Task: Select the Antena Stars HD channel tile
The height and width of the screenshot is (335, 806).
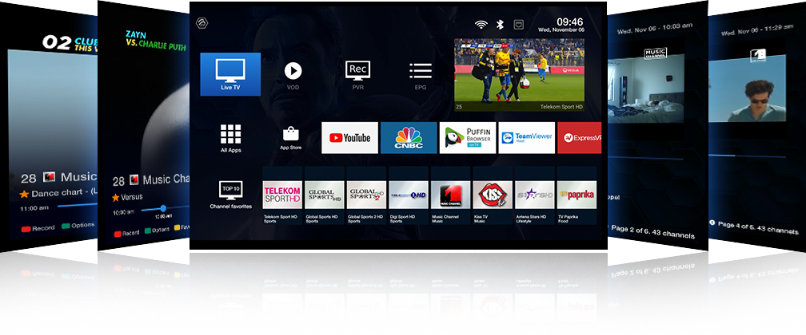Action: 535,195
